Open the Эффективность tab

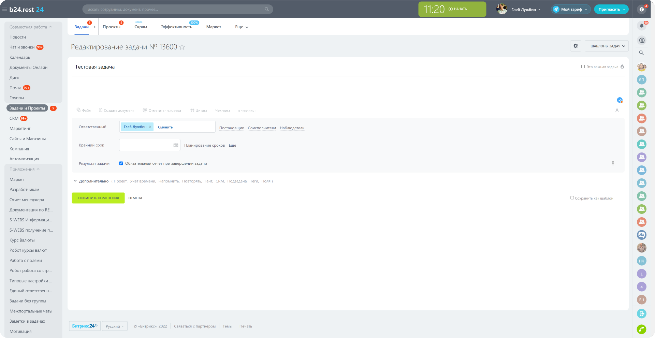click(x=176, y=27)
